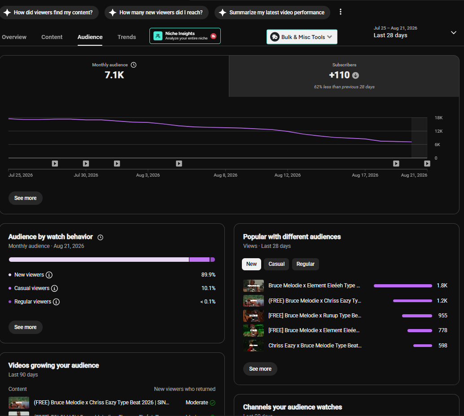Click the subscribers down-arrow indicator icon
The image size is (464, 416).
point(356,75)
